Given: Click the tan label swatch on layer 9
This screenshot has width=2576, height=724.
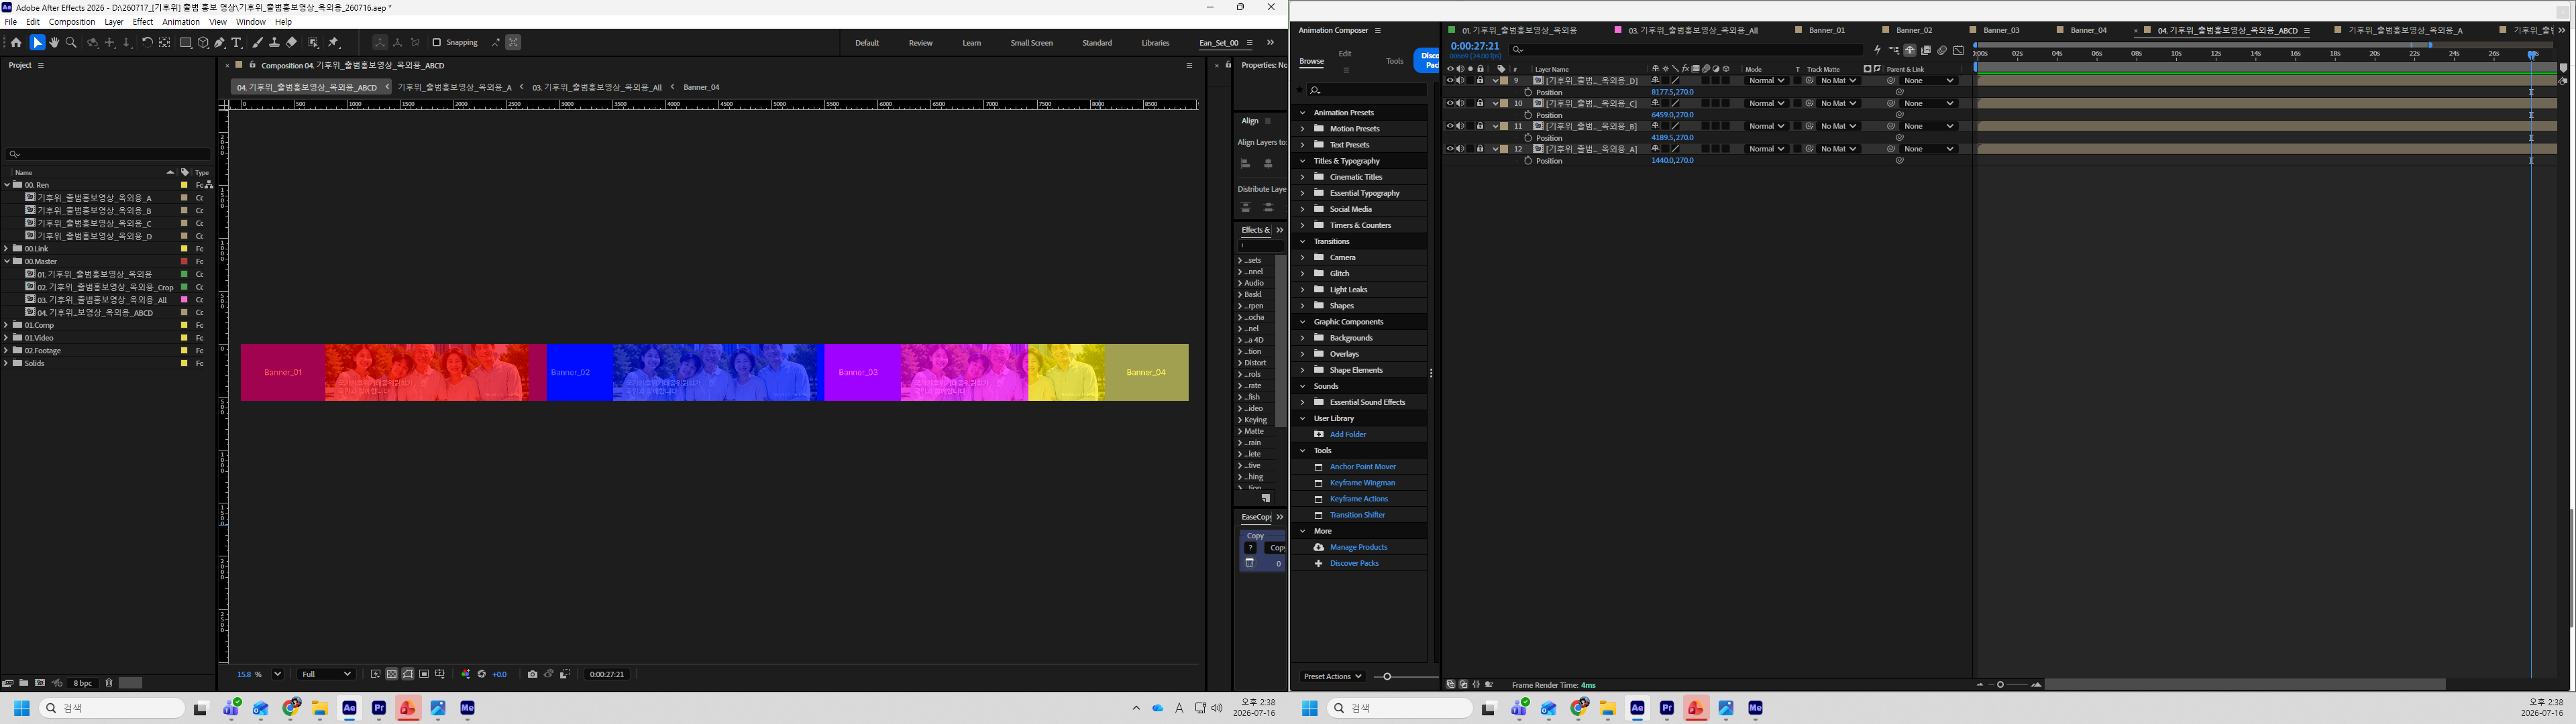Looking at the screenshot, I should (x=1504, y=80).
